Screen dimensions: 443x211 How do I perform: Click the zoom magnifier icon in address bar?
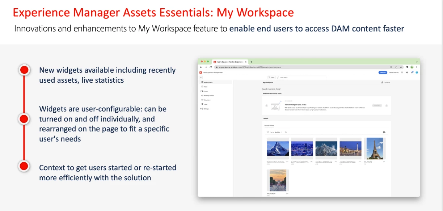(x=391, y=67)
